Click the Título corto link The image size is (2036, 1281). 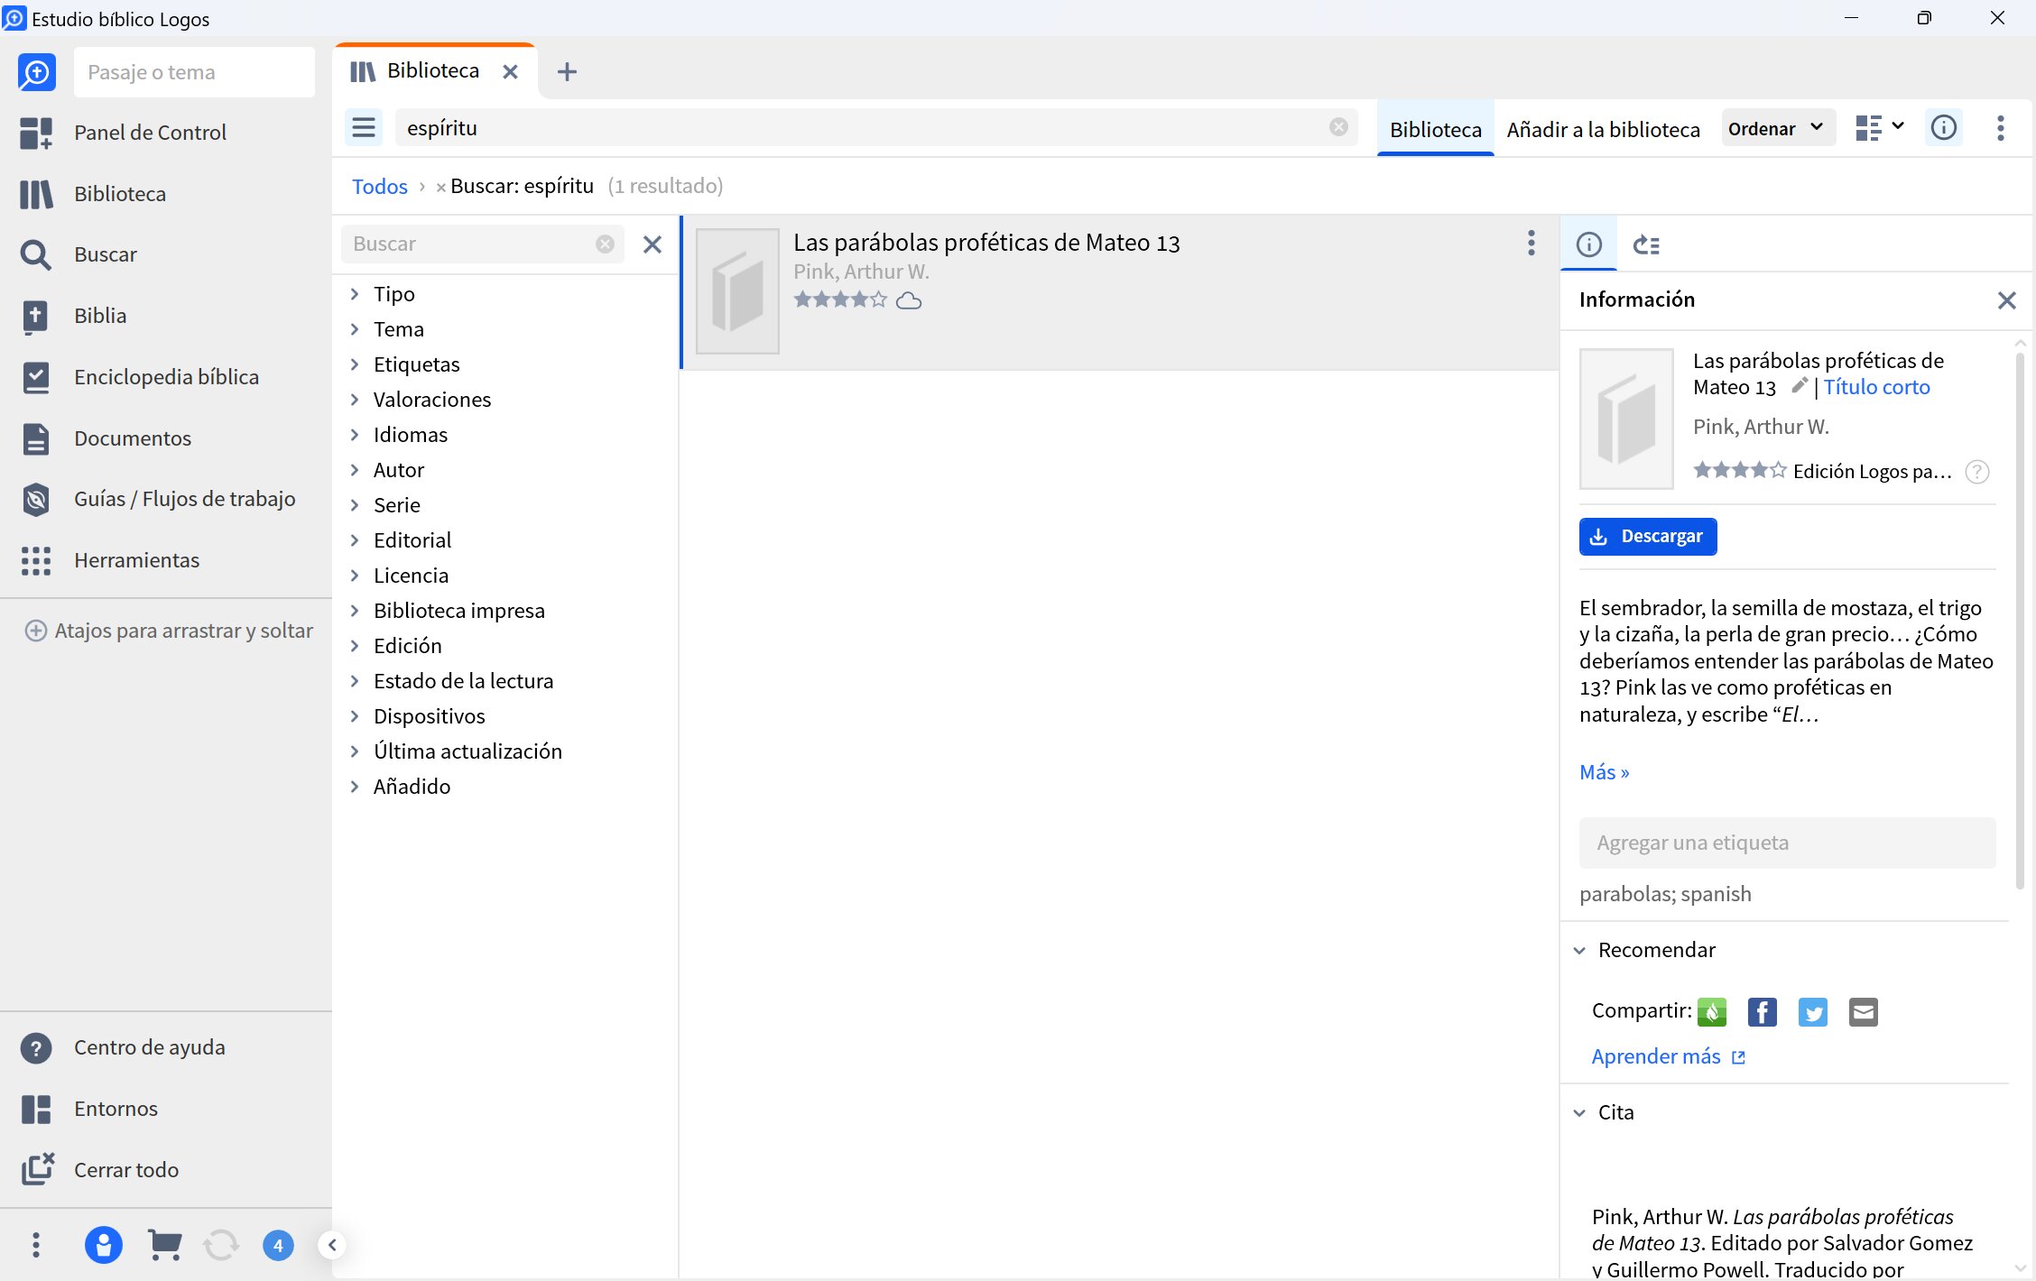(x=1877, y=387)
